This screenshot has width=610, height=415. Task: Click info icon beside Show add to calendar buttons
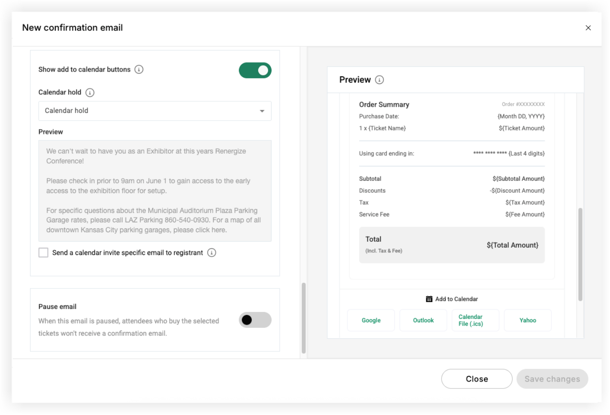pos(139,70)
